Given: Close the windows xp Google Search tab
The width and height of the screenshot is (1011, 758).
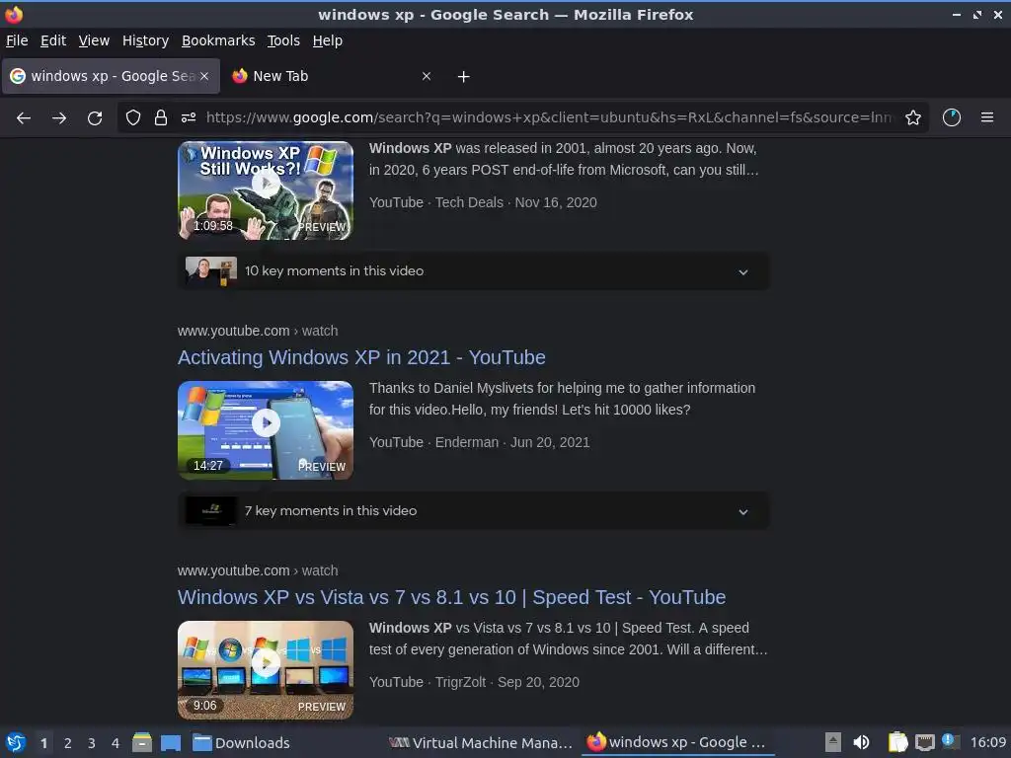Looking at the screenshot, I should (x=204, y=76).
